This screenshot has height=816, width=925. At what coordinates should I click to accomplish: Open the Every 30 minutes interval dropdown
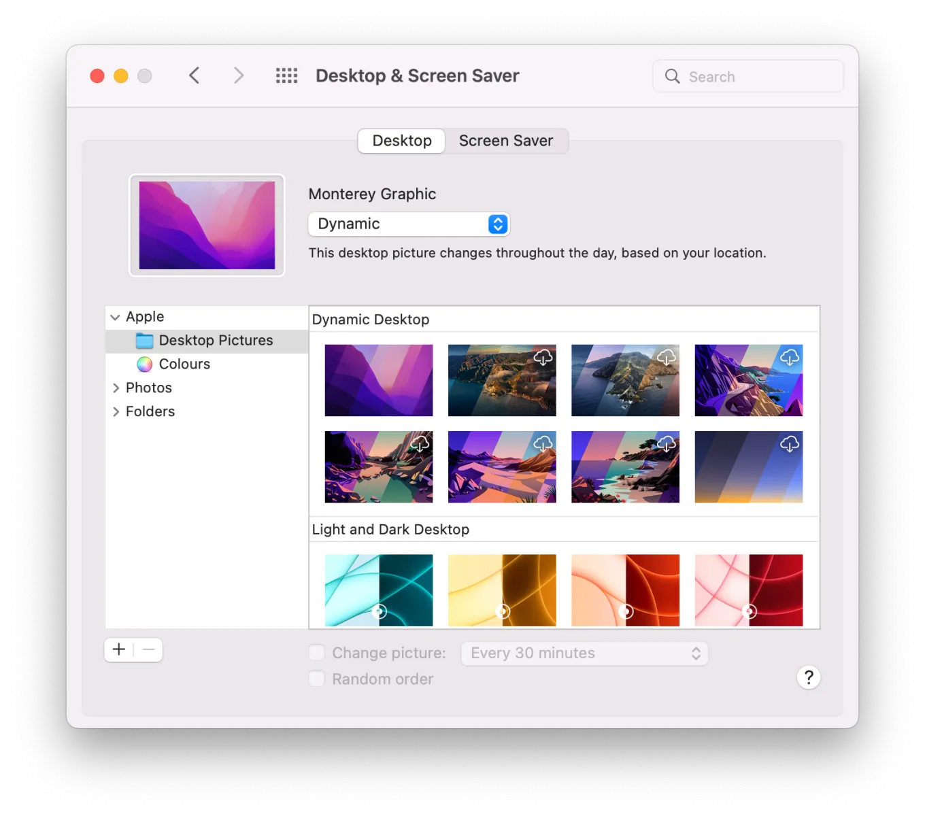point(584,653)
